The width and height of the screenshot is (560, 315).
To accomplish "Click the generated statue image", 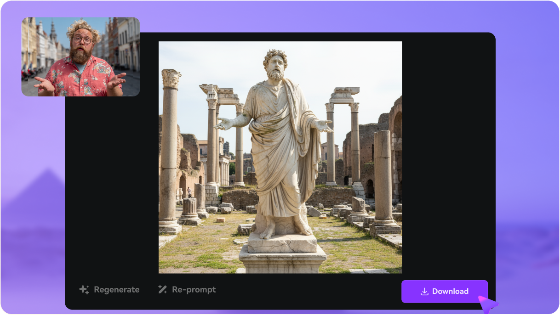I will tap(280, 157).
